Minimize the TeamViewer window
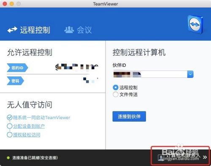 point(12,4)
